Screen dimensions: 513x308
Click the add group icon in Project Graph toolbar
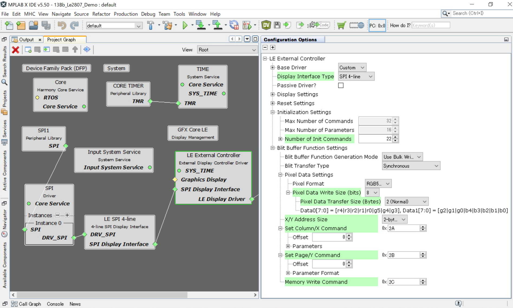pyautogui.click(x=28, y=50)
